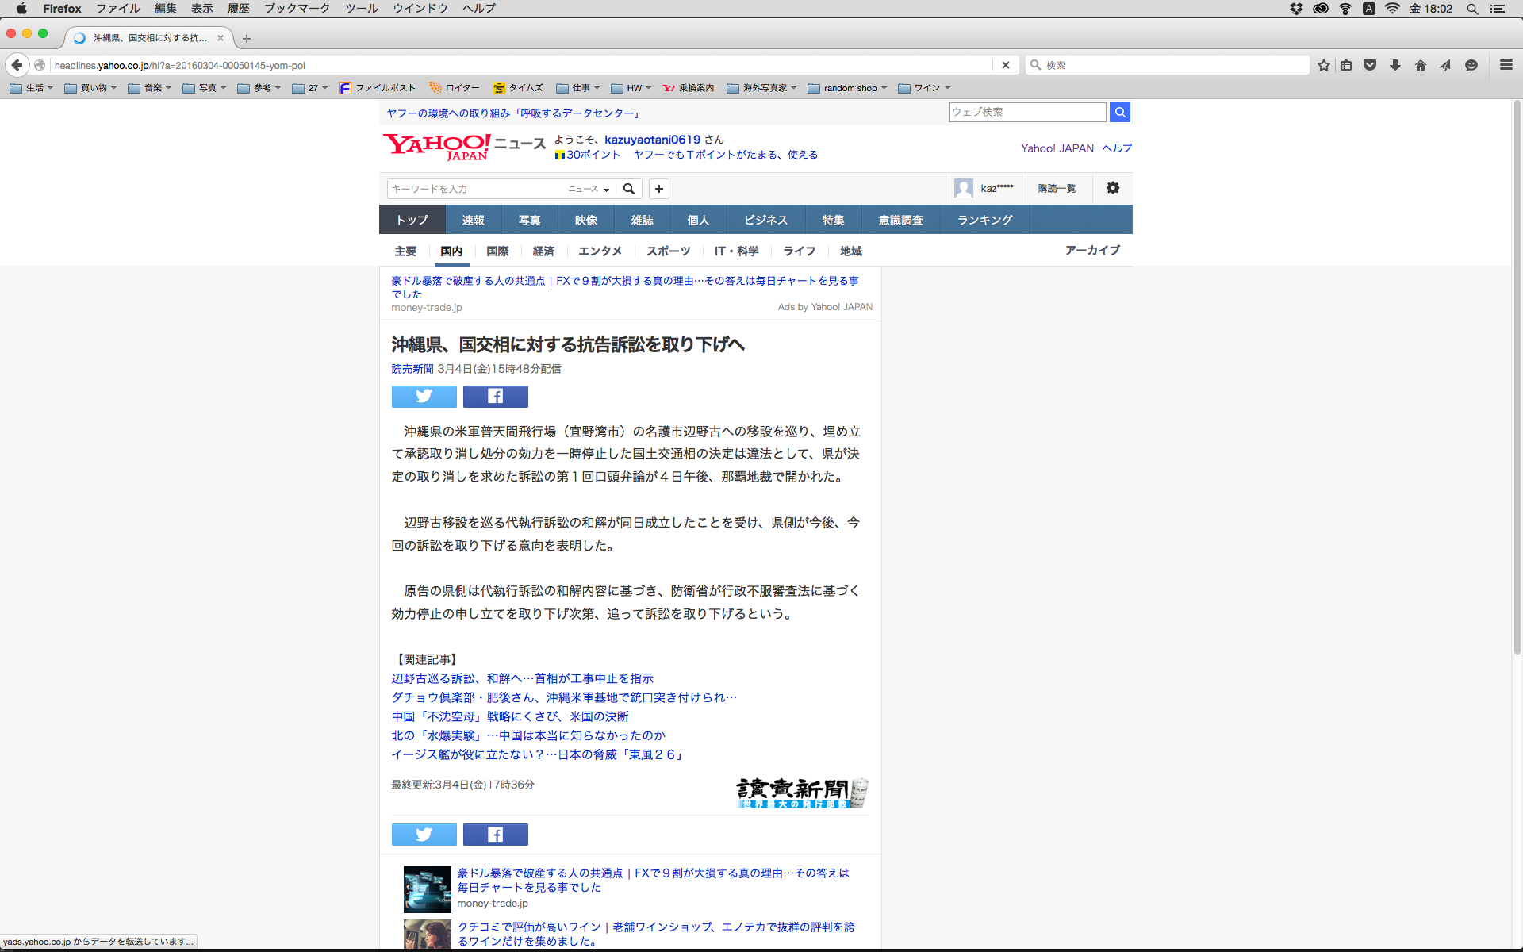
Task: Open Yahoo News settings gear icon
Action: (1112, 188)
